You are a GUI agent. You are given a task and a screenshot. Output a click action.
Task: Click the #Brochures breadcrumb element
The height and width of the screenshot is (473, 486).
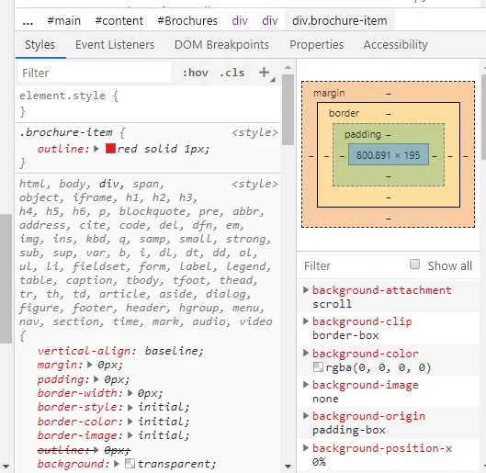187,21
